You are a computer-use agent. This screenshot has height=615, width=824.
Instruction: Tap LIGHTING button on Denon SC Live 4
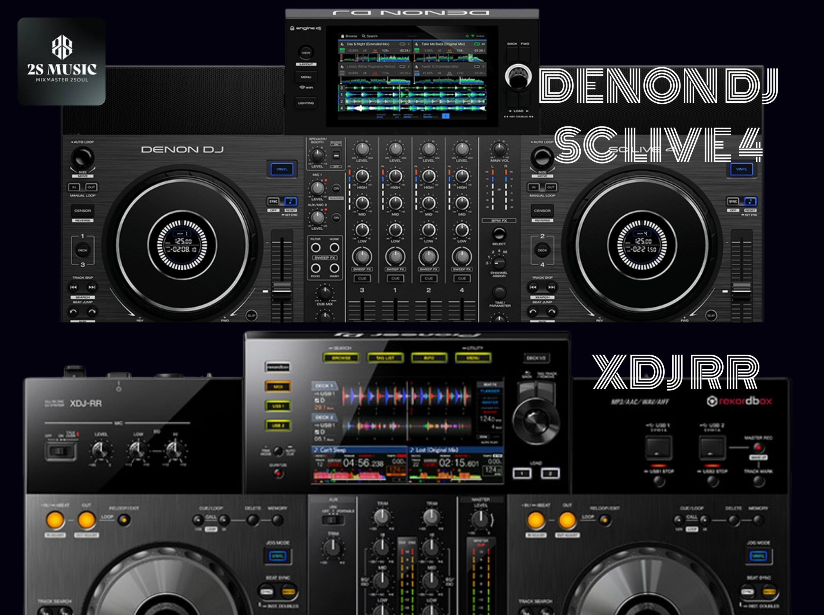(306, 103)
